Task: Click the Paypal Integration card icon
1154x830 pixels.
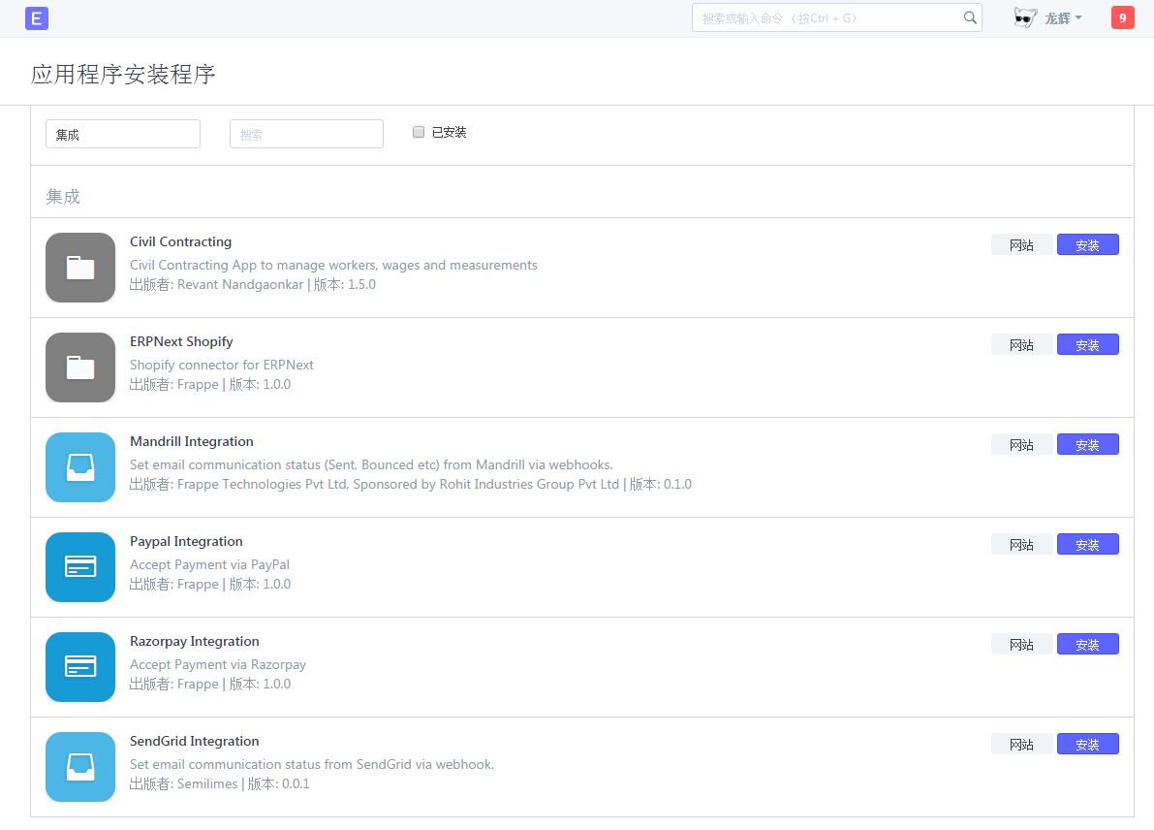Action: tap(80, 567)
